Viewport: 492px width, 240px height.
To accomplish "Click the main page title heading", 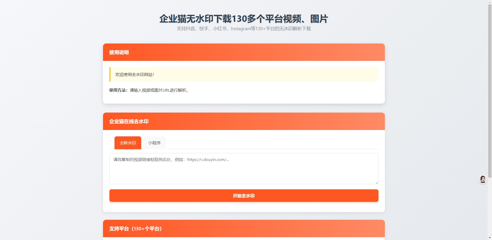I will (x=244, y=19).
